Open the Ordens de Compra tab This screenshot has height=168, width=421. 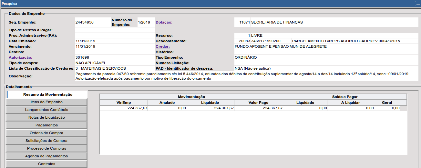click(x=46, y=133)
